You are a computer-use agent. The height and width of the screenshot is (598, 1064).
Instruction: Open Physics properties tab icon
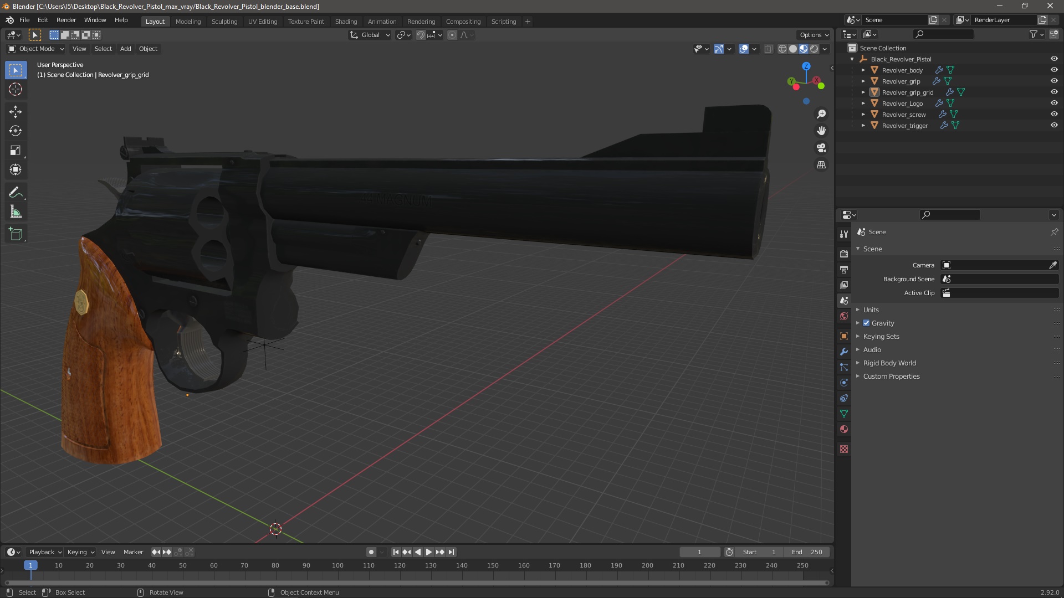click(844, 383)
